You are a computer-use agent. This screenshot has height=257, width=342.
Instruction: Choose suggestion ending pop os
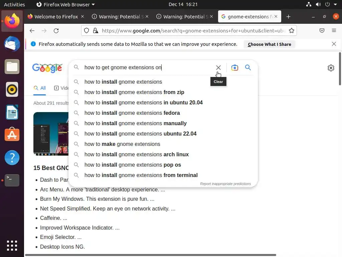point(163,165)
